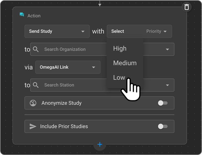The width and height of the screenshot is (202, 155).
Task: Open the Send Study dropdown
Action: (57, 31)
